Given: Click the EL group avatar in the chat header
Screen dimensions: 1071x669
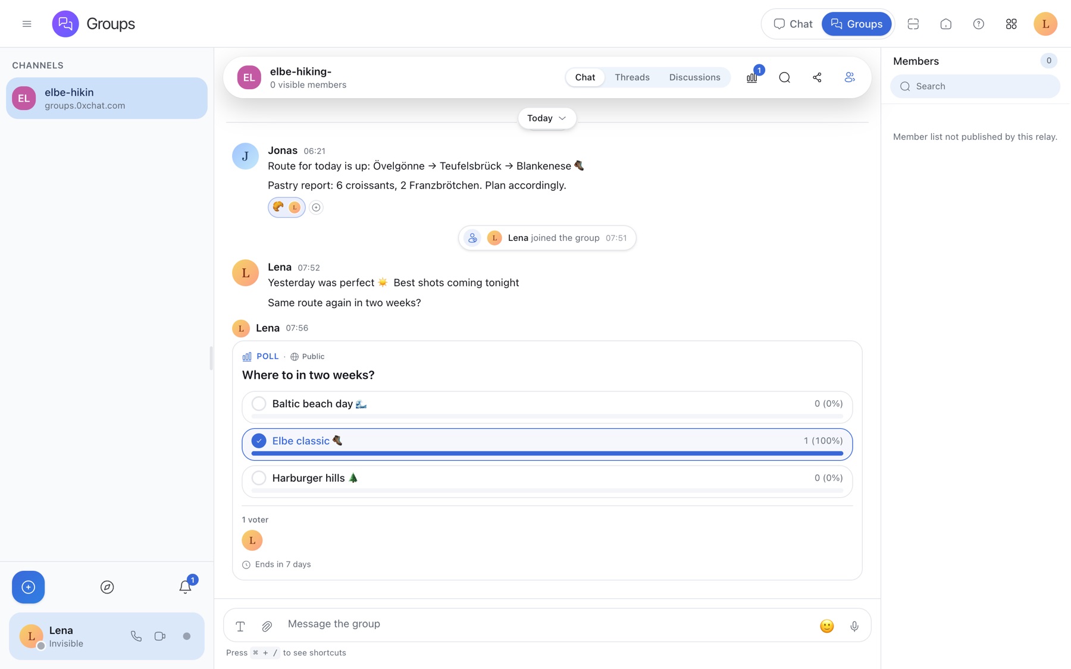Looking at the screenshot, I should 249,77.
